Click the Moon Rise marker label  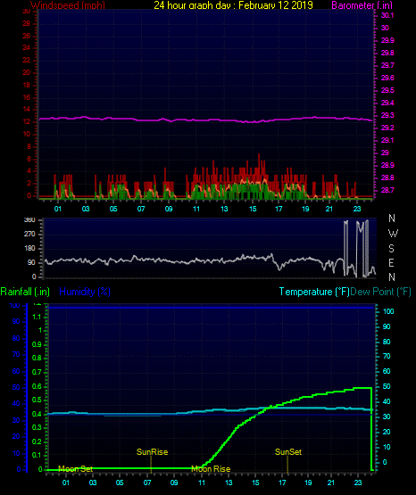(x=211, y=469)
